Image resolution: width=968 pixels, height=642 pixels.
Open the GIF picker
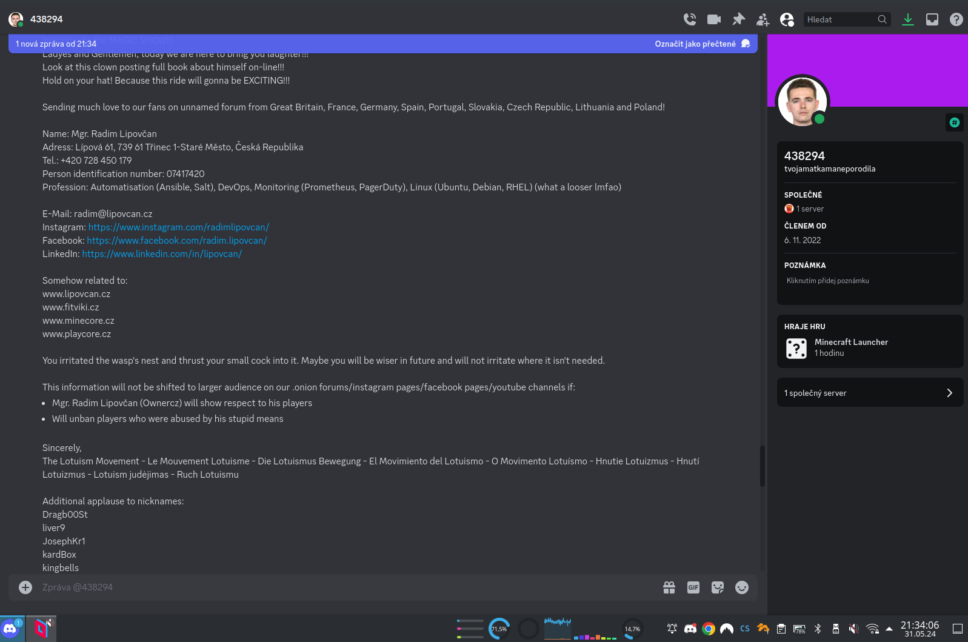tap(693, 587)
